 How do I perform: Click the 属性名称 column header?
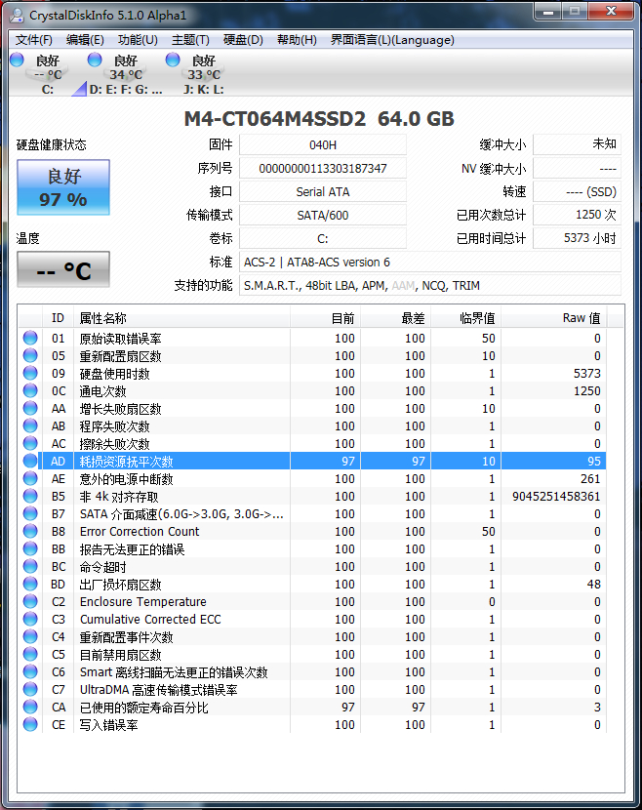tap(181, 318)
